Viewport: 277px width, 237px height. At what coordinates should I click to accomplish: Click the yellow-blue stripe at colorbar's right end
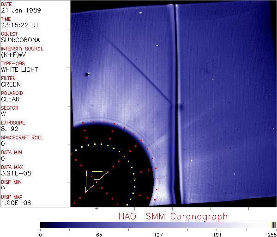pos(273,225)
